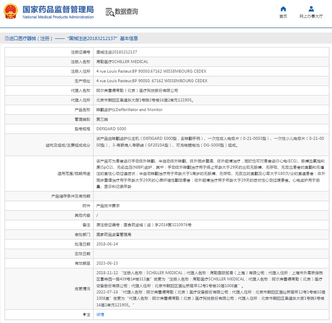Open the 网上办事大厅 user icon
The image size is (332, 323).
(x=311, y=9)
